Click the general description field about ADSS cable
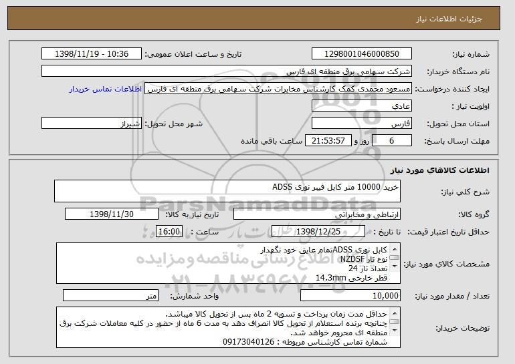The image size is (515, 364). tap(227, 191)
